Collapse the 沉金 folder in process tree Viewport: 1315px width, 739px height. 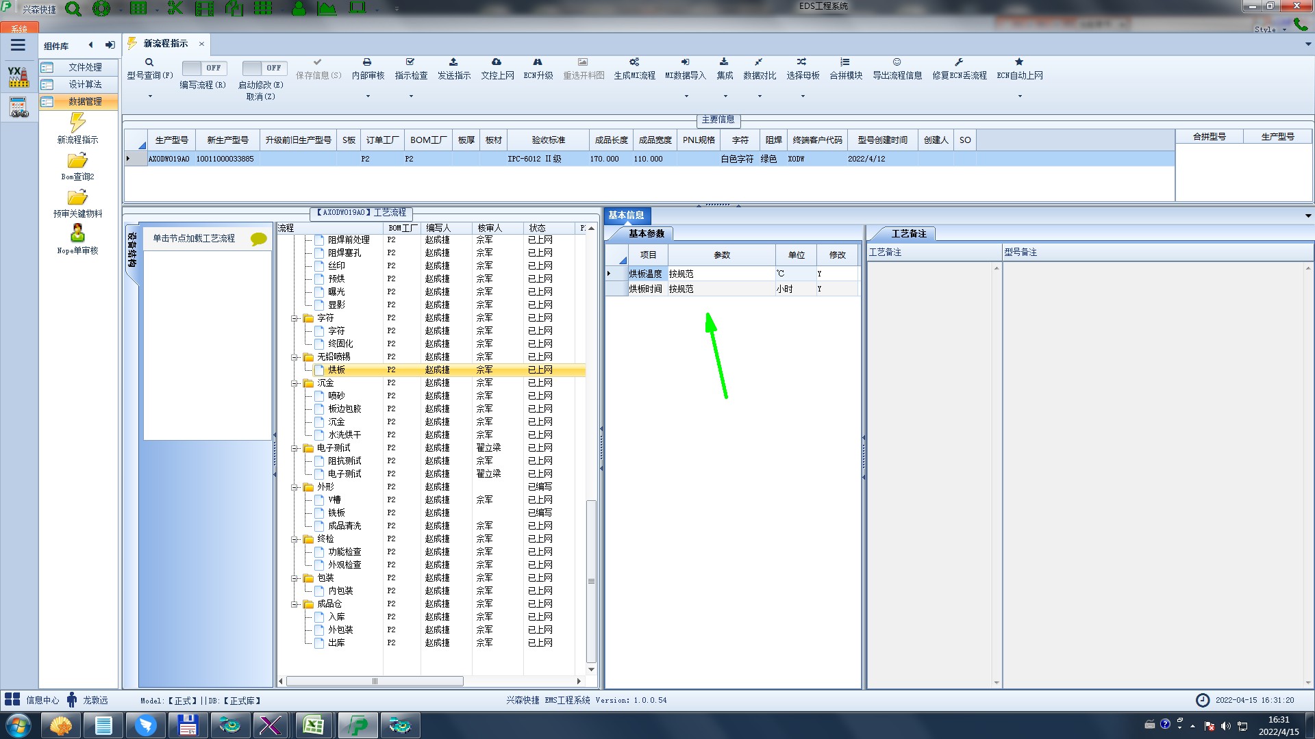pyautogui.click(x=295, y=383)
